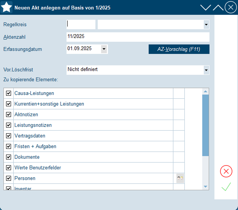
Task: Click the star icon in title bar
Action: click(7, 7)
